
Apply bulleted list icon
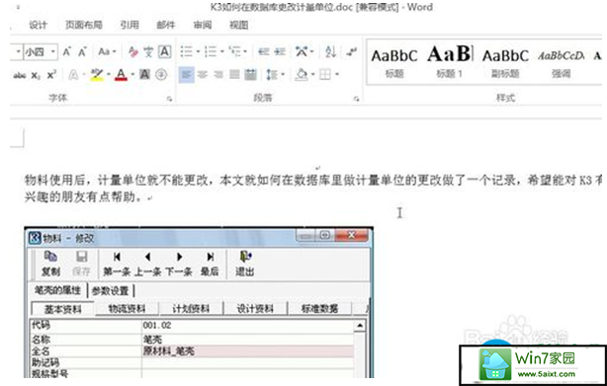[x=187, y=51]
